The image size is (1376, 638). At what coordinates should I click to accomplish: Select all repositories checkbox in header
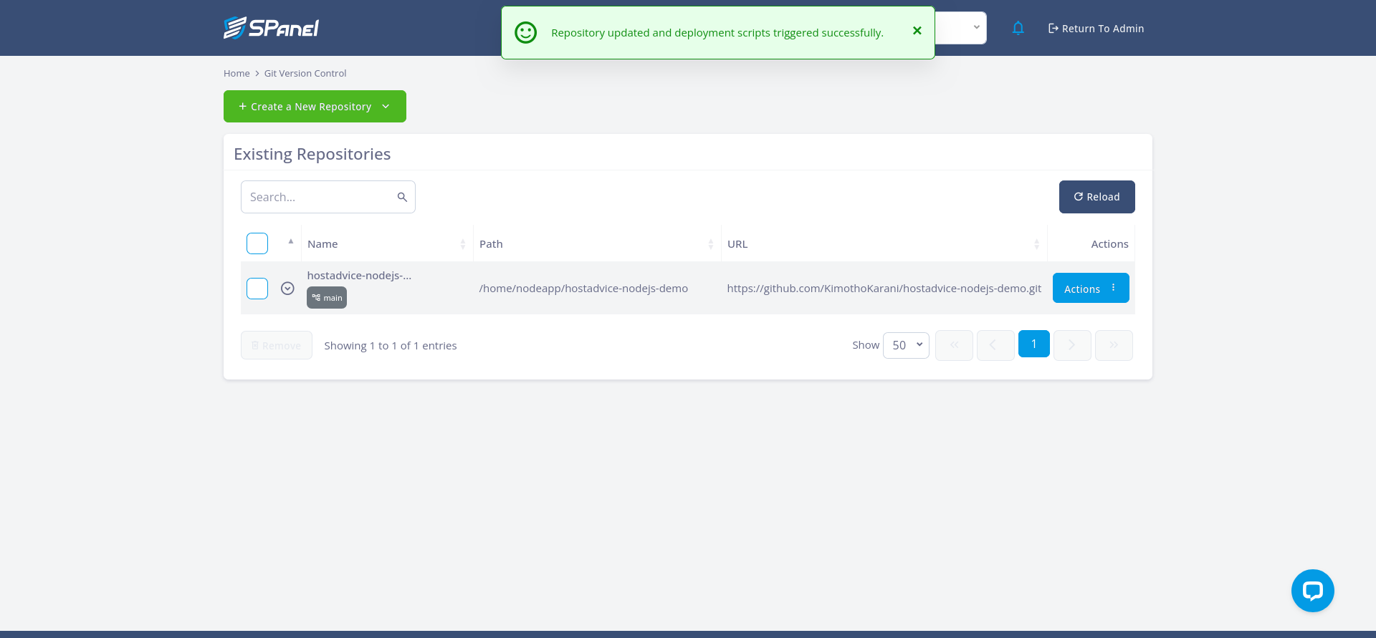(257, 243)
